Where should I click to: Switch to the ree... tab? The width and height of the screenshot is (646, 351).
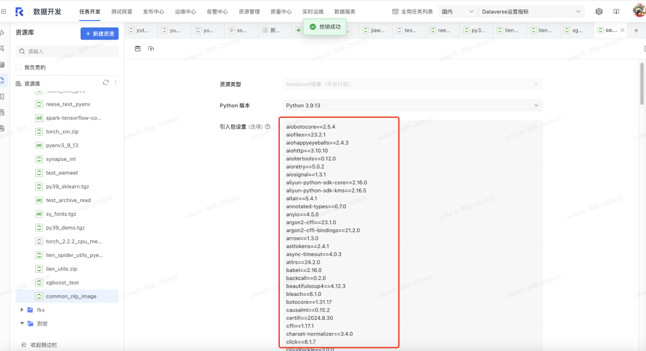coord(441,30)
